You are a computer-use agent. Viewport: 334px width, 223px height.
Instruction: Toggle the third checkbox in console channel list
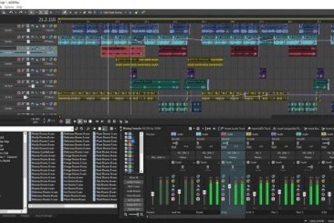click(126, 141)
